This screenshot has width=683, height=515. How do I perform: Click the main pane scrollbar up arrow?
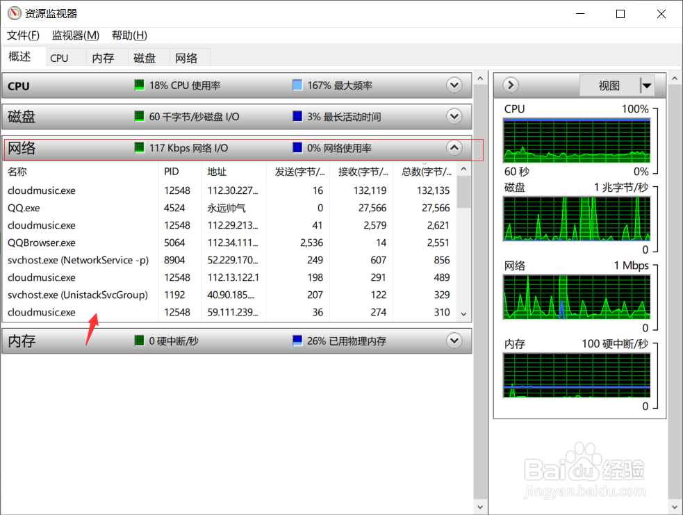pyautogui.click(x=480, y=79)
